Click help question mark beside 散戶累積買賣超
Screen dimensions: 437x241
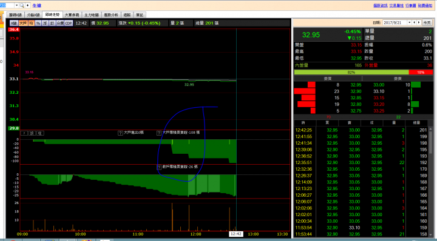[159, 167]
